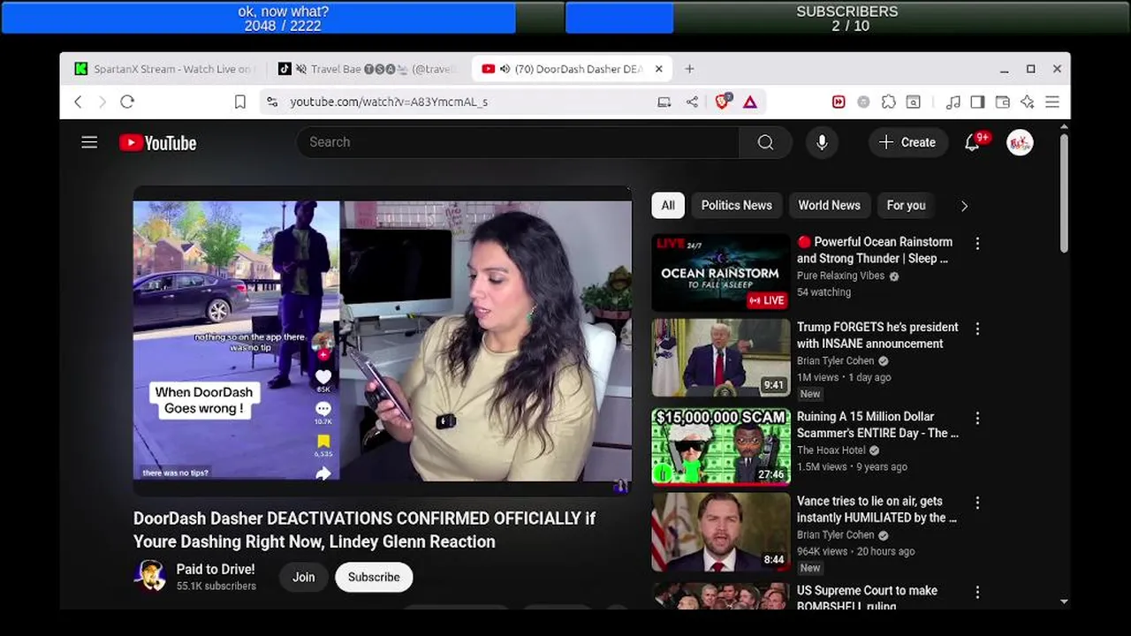Click Ruining A 15 Million Dollar Scammer's title
This screenshot has width=1131, height=636.
(x=877, y=425)
